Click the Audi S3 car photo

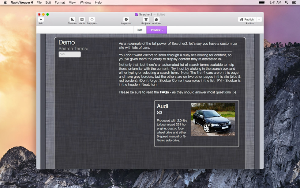213,119
